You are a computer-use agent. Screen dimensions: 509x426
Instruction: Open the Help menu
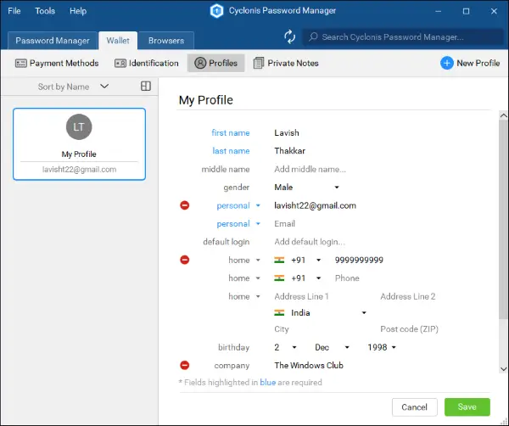pos(78,11)
